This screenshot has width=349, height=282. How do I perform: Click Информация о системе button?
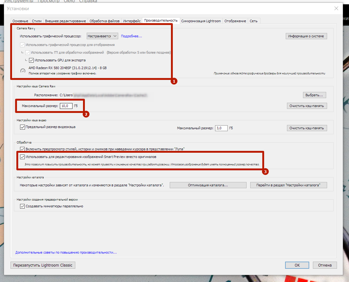tap(306, 36)
